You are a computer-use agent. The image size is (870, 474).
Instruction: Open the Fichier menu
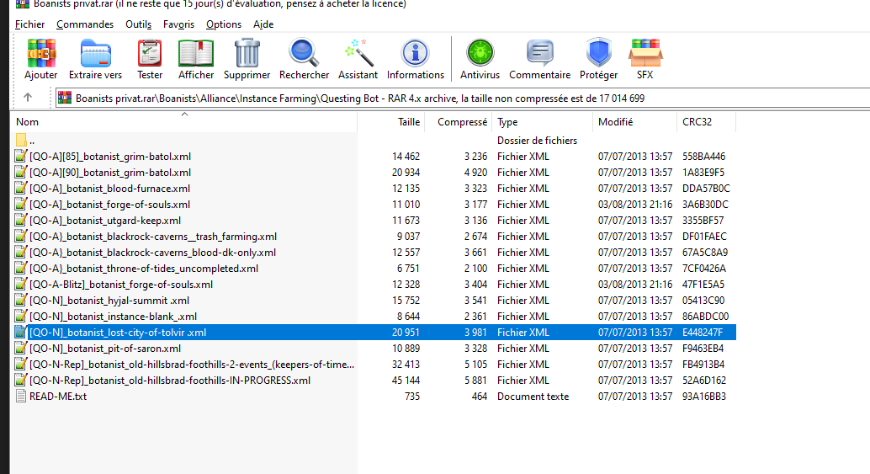click(x=30, y=24)
